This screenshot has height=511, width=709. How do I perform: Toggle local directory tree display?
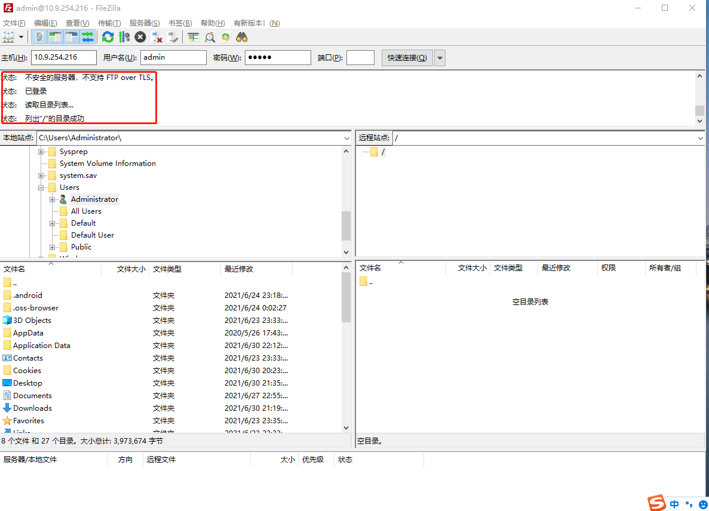coord(55,38)
